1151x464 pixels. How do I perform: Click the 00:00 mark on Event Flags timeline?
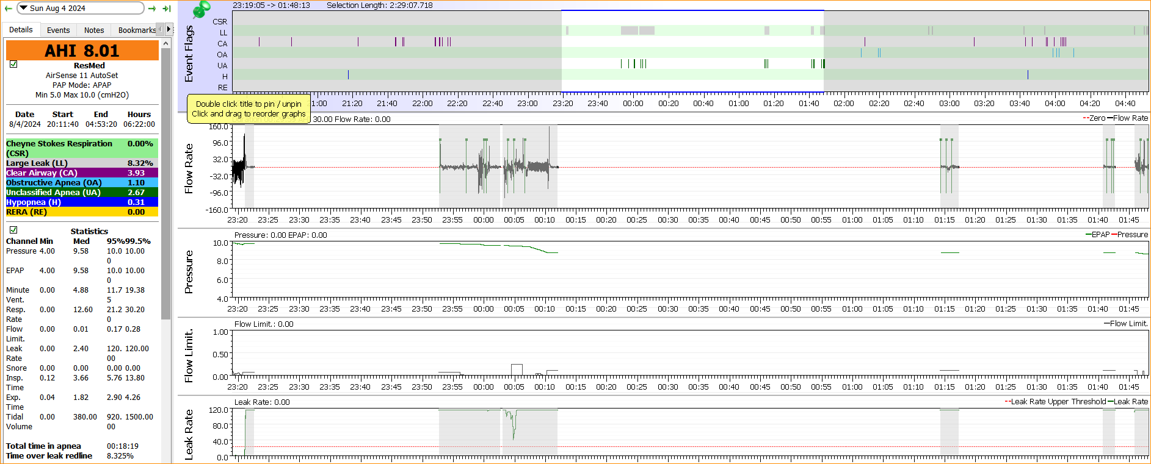pyautogui.click(x=633, y=104)
